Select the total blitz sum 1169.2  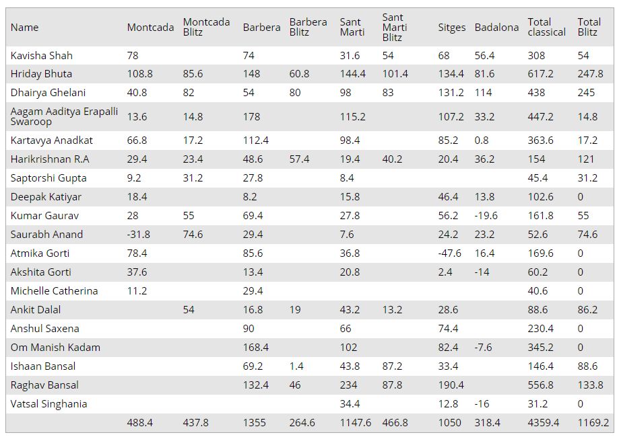(x=593, y=423)
